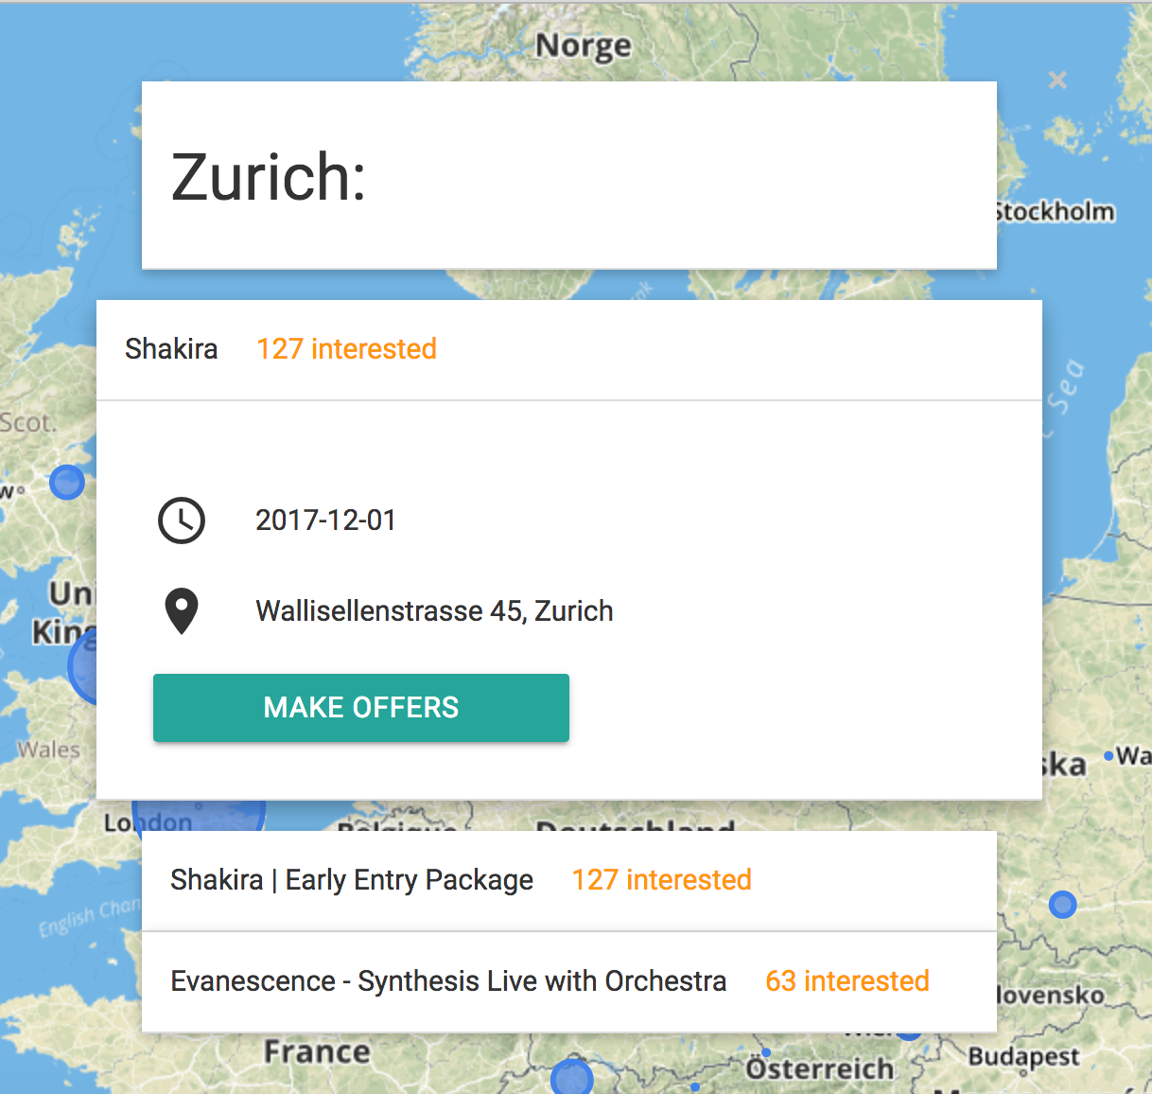Click the Zurich: heading card
The width and height of the screenshot is (1152, 1094).
(x=569, y=175)
